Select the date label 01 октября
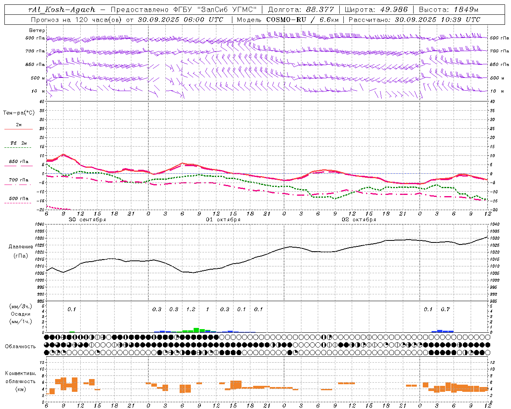 point(223,220)
